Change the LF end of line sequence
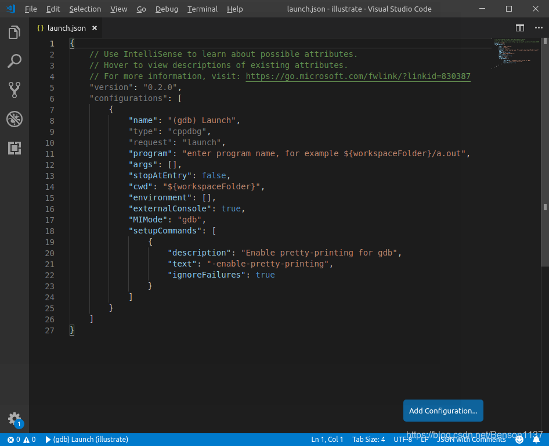The height and width of the screenshot is (446, 549). pyautogui.click(x=424, y=440)
